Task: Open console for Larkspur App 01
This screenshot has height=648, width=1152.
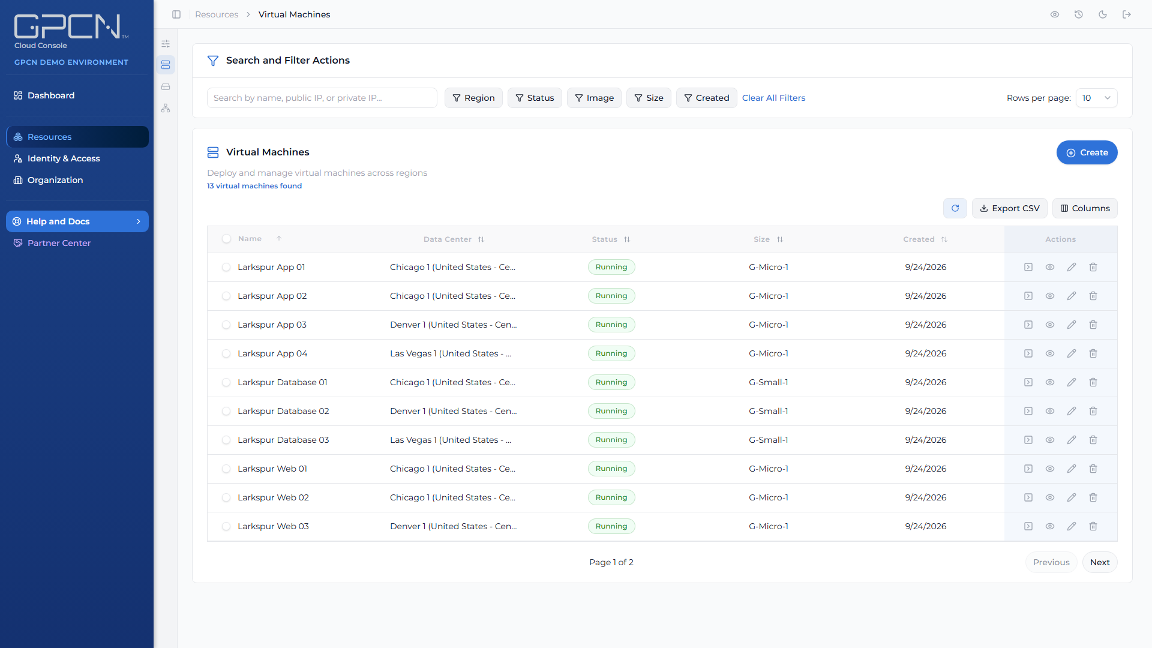Action: click(1028, 267)
